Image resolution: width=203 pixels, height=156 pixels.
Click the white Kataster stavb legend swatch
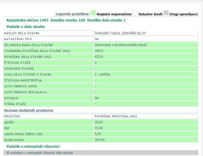(x=135, y=13)
